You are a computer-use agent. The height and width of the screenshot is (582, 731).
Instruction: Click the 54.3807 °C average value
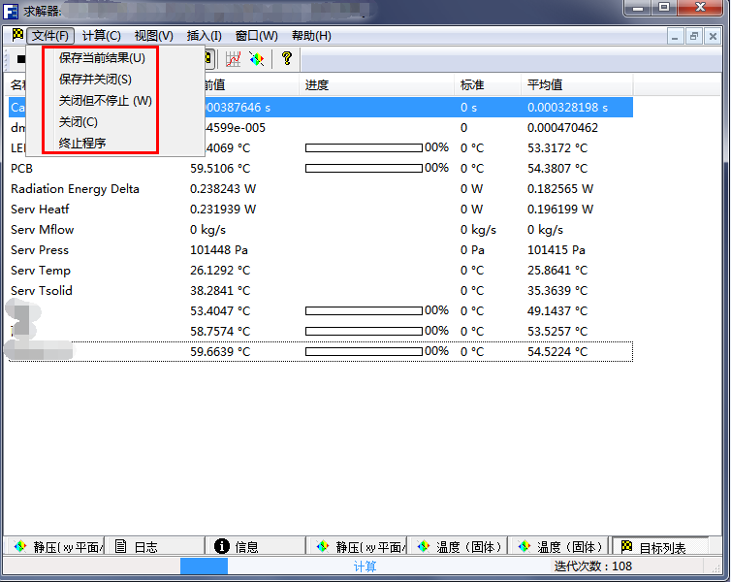557,169
